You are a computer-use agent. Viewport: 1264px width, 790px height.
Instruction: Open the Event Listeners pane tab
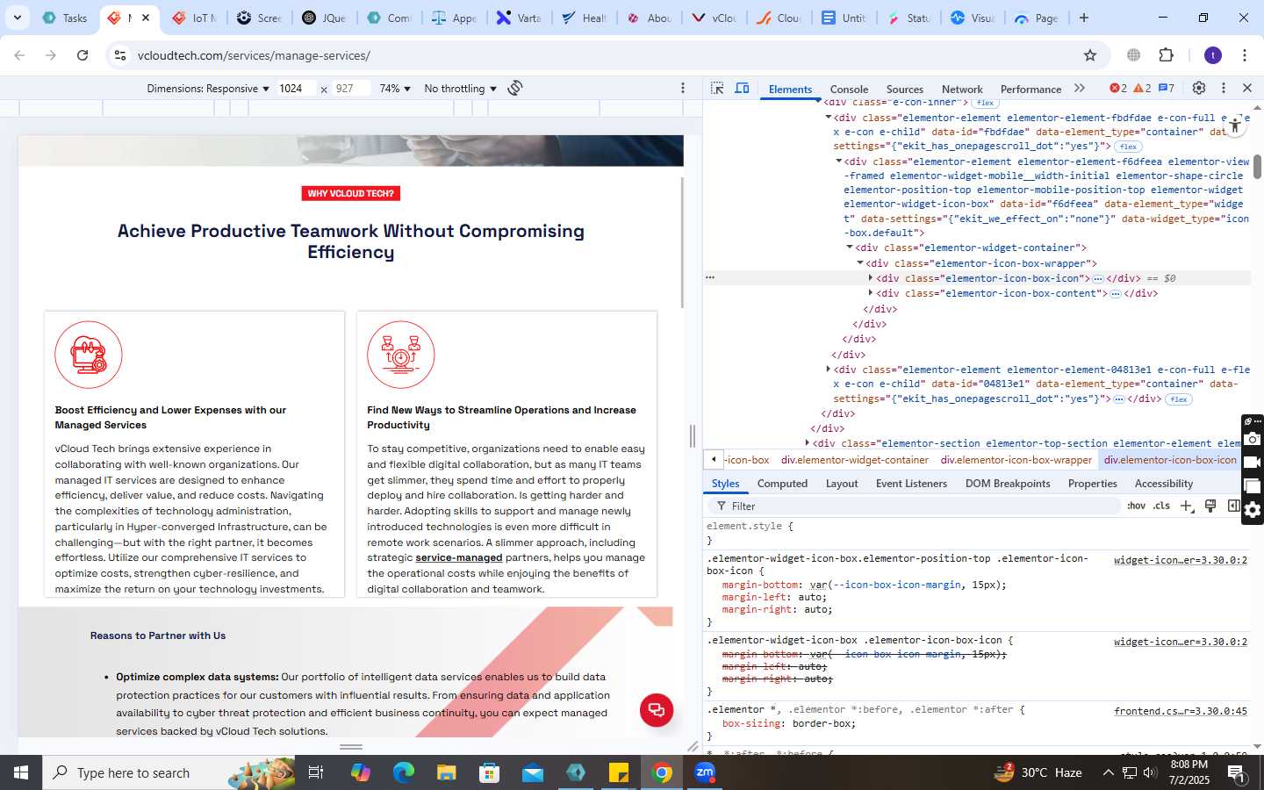pyautogui.click(x=911, y=484)
